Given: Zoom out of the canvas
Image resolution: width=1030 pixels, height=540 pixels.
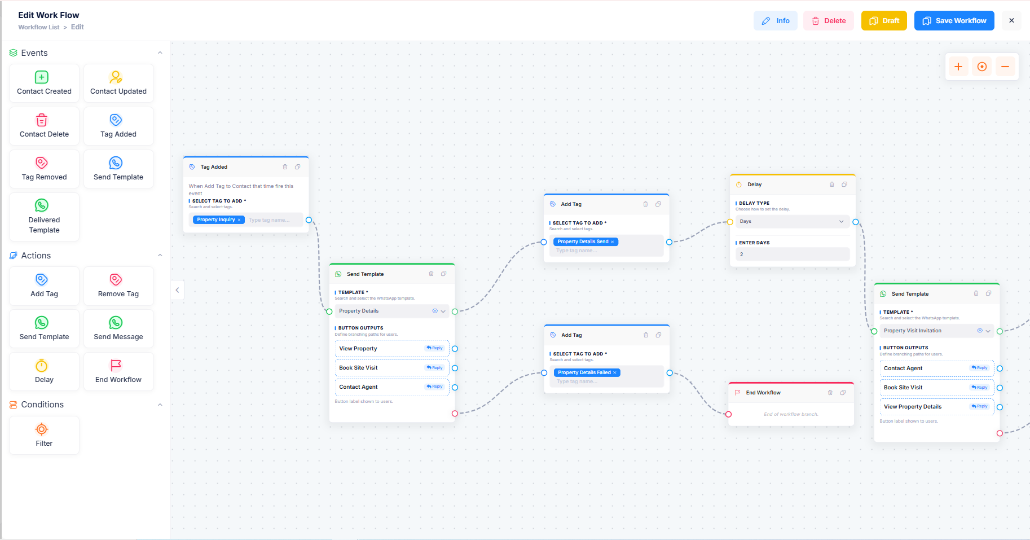Looking at the screenshot, I should pyautogui.click(x=1005, y=67).
